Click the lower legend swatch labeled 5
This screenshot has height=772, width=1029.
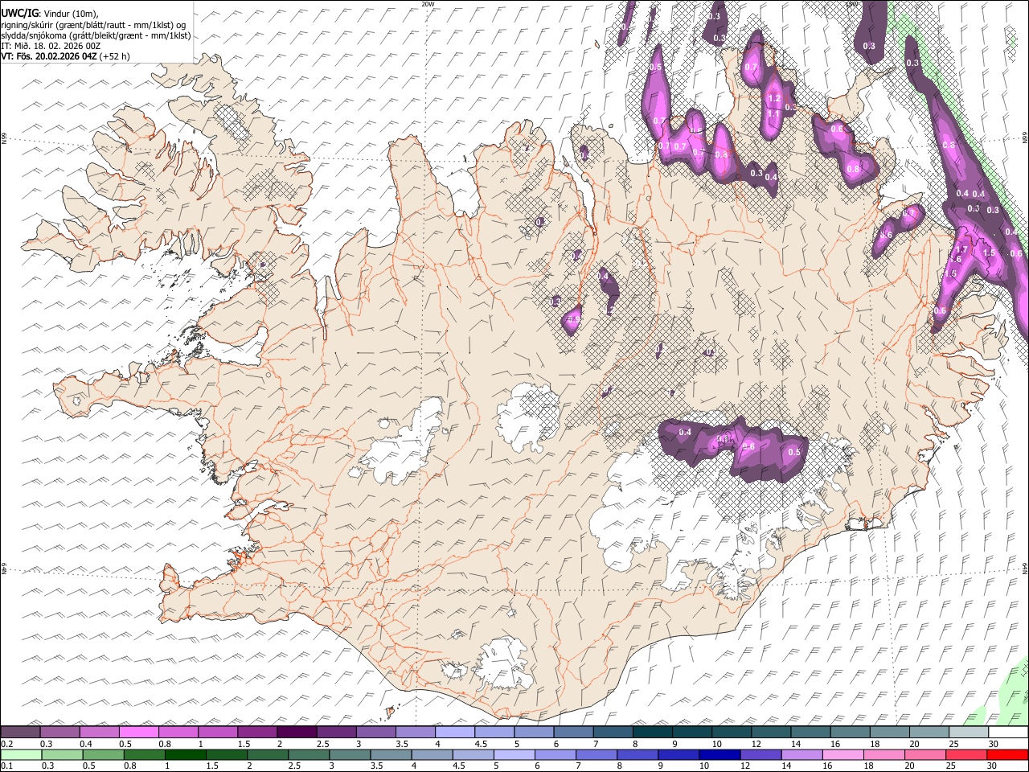pos(513,754)
